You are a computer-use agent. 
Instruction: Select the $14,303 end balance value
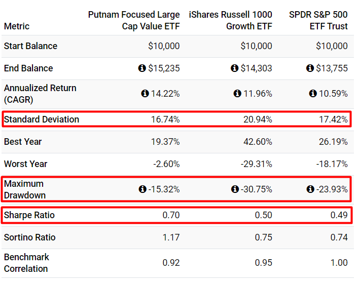point(257,68)
